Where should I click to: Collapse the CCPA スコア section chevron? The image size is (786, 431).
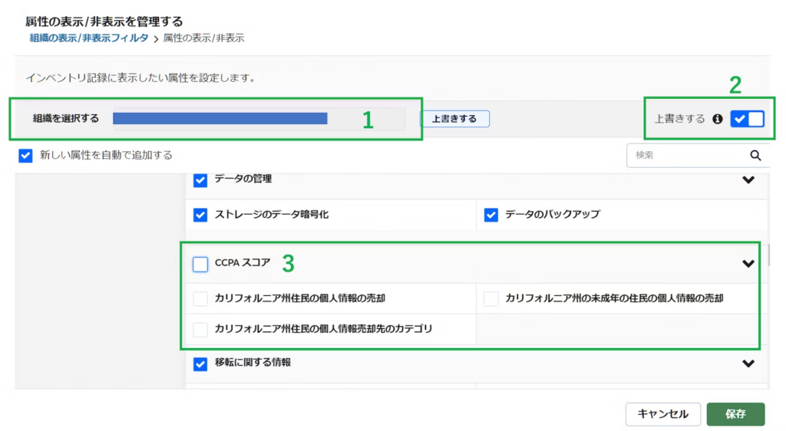tap(748, 264)
